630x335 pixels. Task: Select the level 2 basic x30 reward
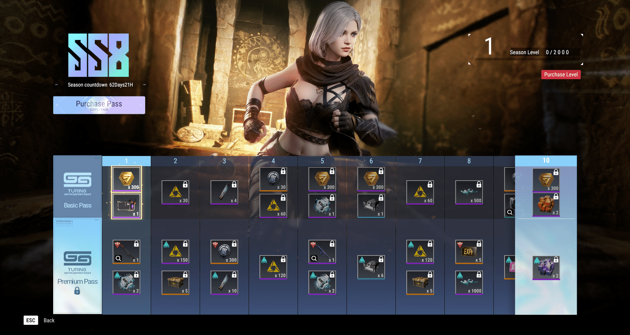coord(175,192)
